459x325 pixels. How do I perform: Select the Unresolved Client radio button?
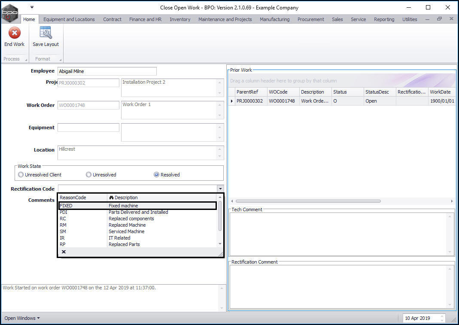coord(21,175)
